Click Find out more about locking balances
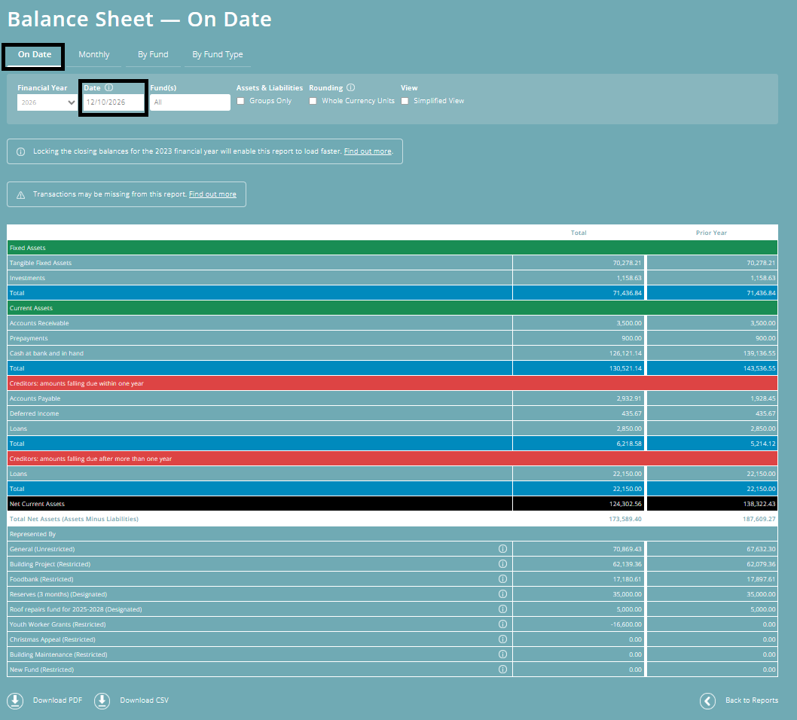797x720 pixels. coord(368,151)
